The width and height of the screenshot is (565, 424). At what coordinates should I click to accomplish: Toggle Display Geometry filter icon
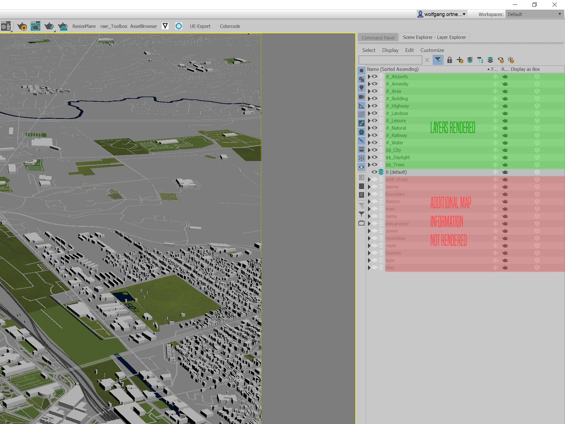pos(361,71)
